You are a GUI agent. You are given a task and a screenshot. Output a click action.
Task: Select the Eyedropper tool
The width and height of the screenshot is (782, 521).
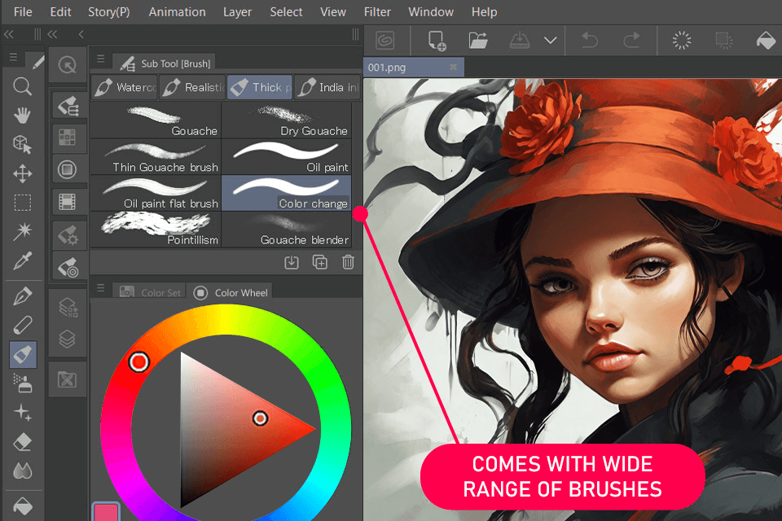23,260
